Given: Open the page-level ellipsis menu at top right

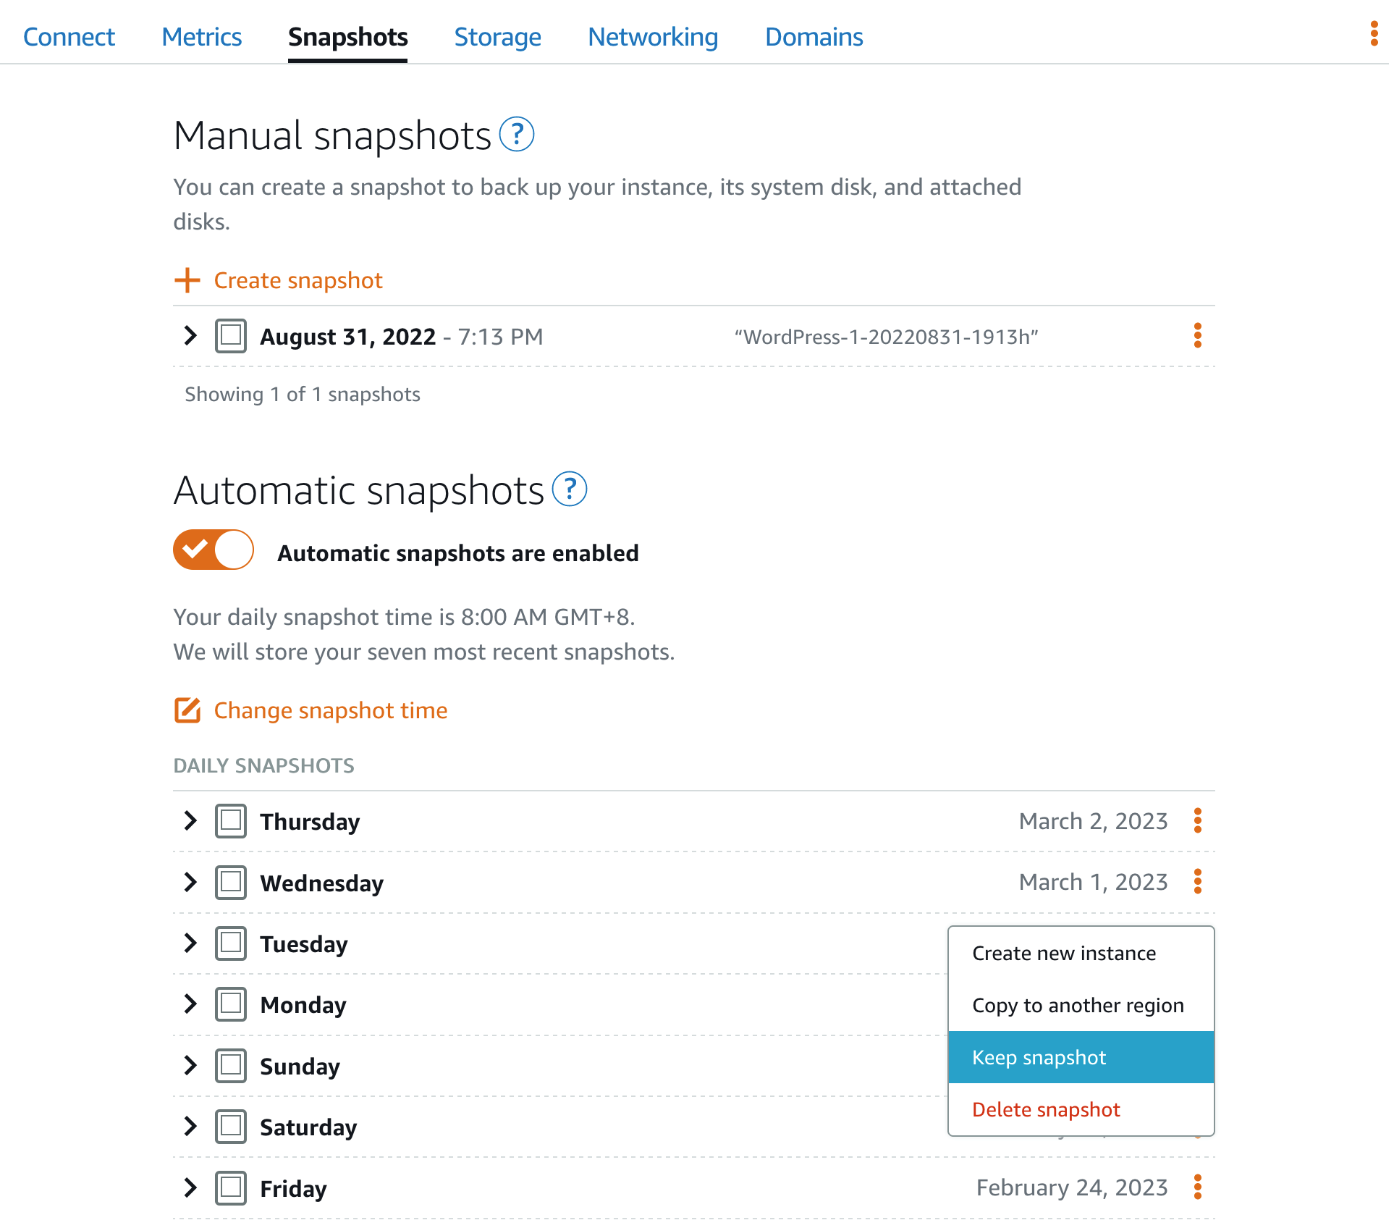Looking at the screenshot, I should point(1373,34).
